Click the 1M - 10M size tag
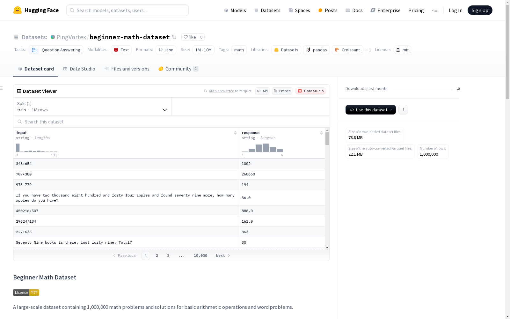The image size is (510, 319). point(203,50)
